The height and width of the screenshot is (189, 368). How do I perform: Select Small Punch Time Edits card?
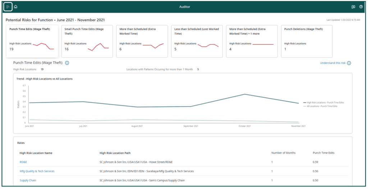click(87, 41)
